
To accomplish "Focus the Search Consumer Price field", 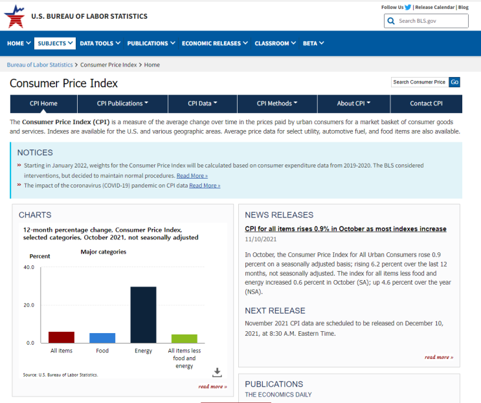I will (x=419, y=82).
